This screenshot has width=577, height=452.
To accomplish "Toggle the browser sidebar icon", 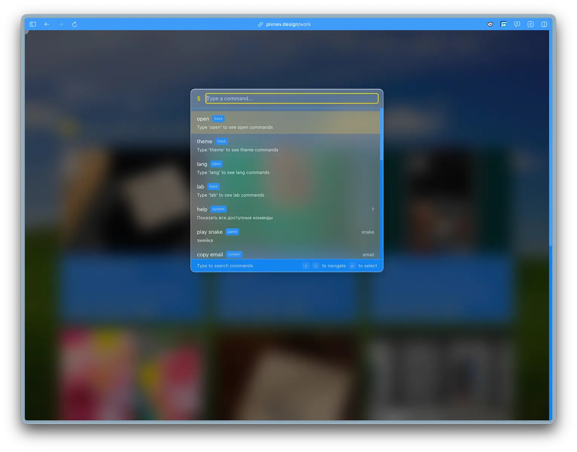I will click(x=33, y=24).
